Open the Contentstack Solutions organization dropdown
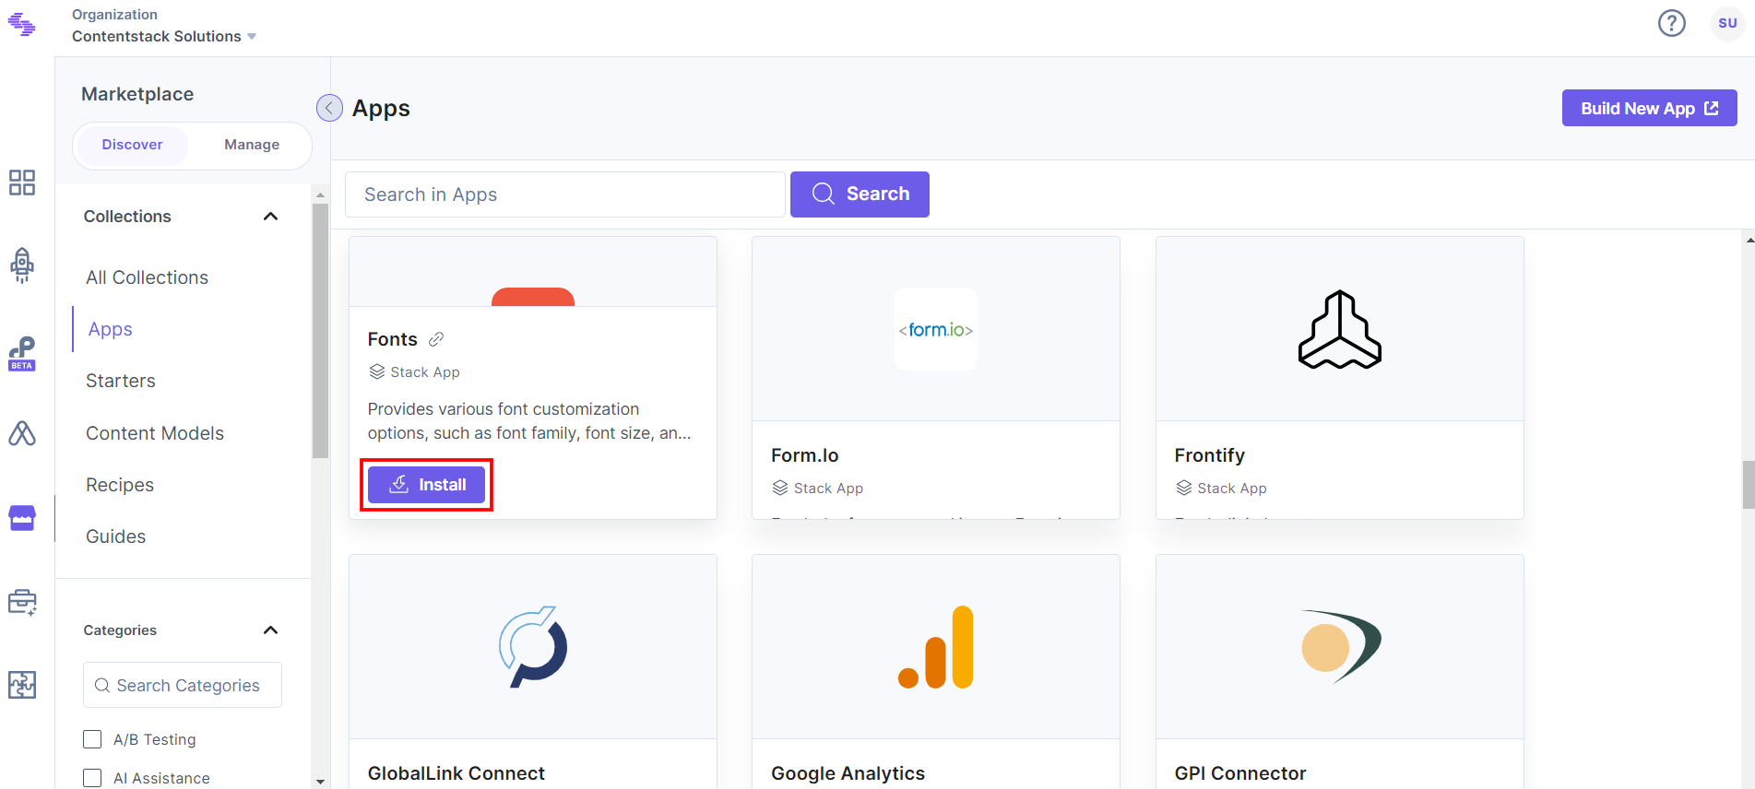This screenshot has width=1755, height=789. point(164,36)
